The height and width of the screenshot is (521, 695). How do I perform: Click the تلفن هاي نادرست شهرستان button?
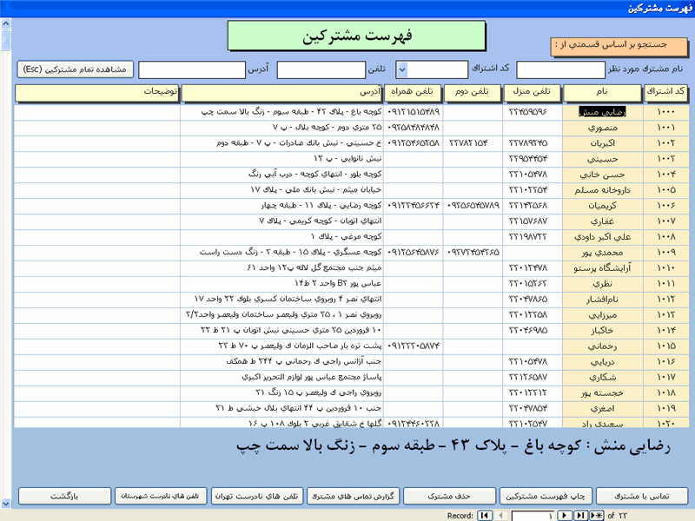[160, 496]
